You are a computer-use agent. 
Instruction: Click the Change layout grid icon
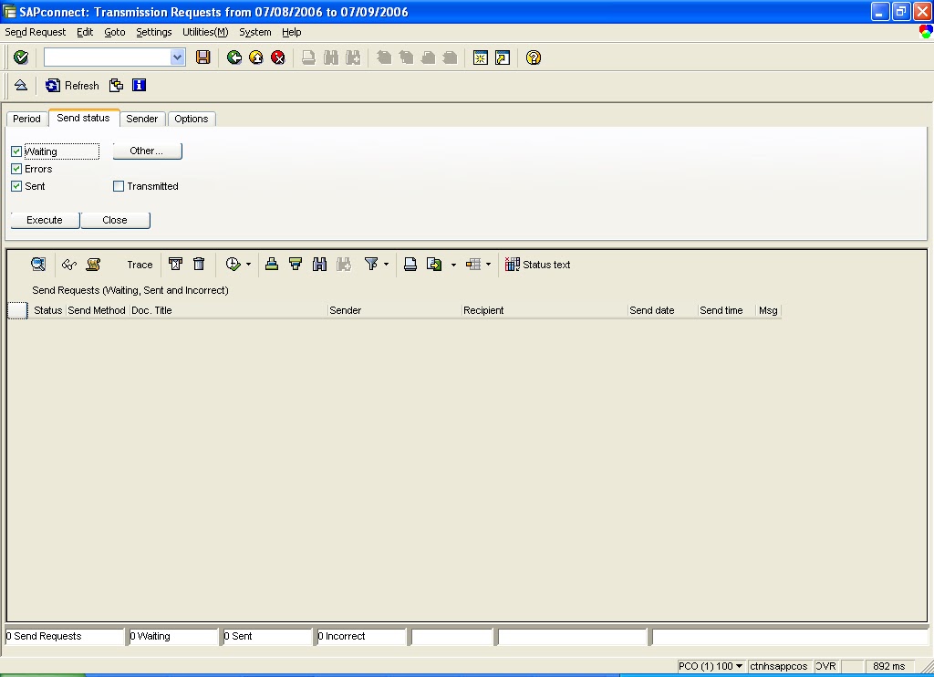point(473,264)
